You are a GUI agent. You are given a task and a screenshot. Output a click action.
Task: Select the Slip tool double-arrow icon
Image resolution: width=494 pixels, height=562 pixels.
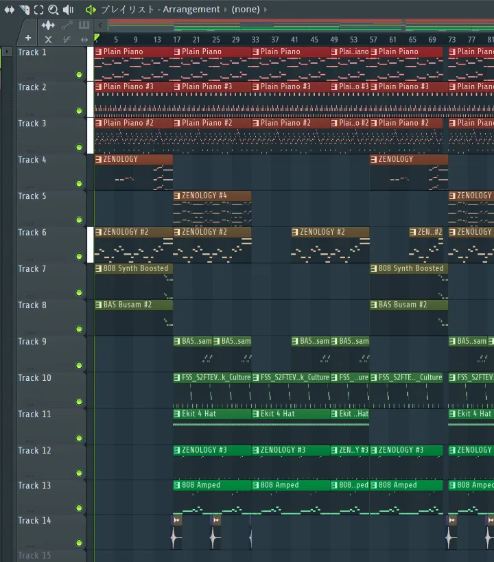(10, 10)
